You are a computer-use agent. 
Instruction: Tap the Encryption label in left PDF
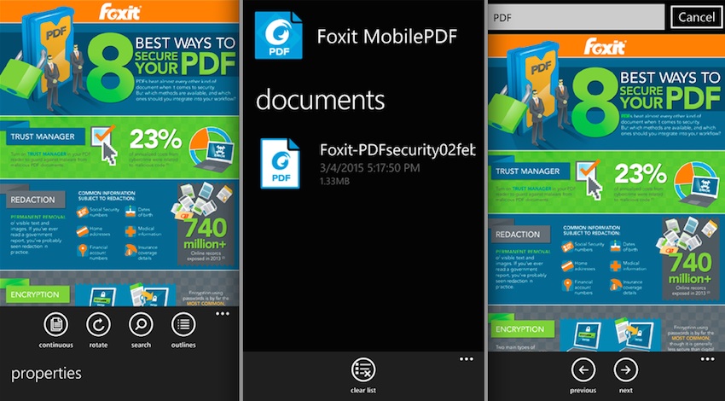[x=35, y=294]
